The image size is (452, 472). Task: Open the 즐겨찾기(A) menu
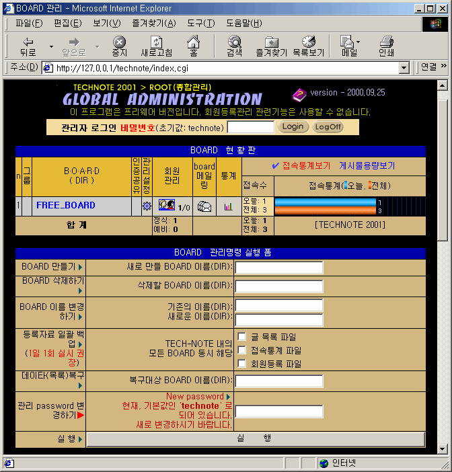click(154, 23)
